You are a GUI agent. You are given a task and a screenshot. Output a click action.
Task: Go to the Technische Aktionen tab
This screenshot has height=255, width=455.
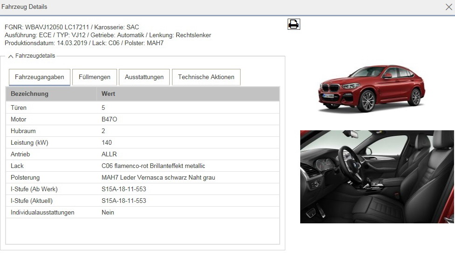click(x=206, y=77)
